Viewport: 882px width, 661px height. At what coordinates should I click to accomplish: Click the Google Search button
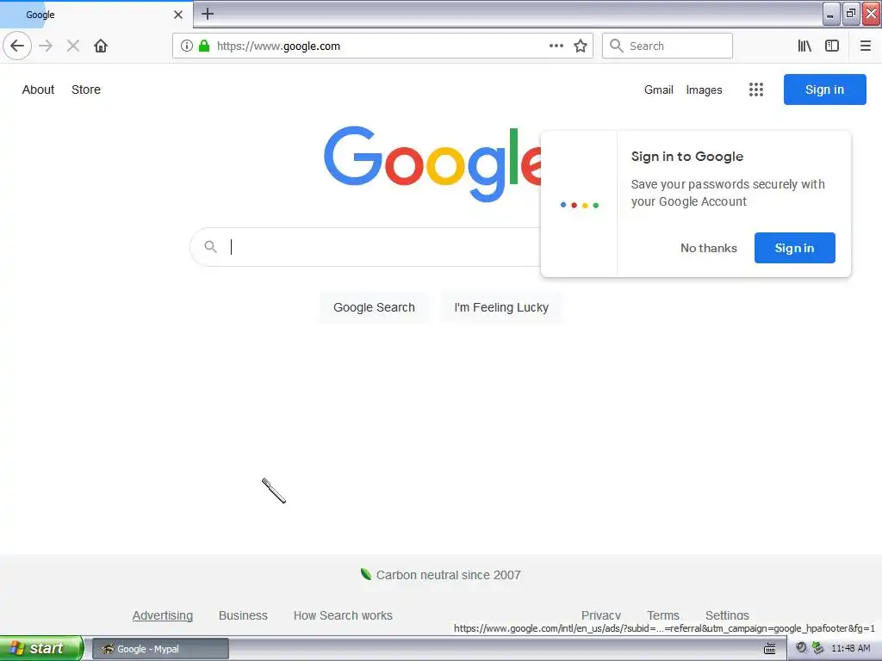(374, 307)
